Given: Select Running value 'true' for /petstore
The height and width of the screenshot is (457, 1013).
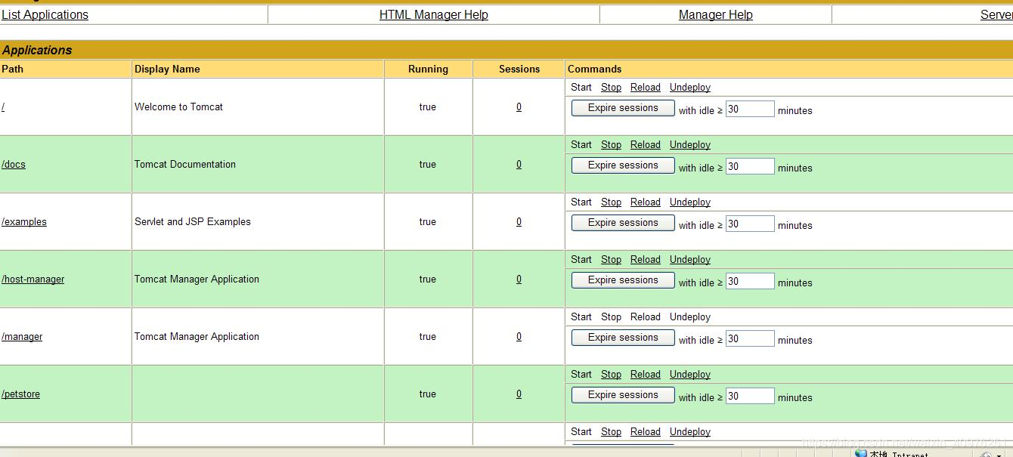Looking at the screenshot, I should pyautogui.click(x=428, y=394).
